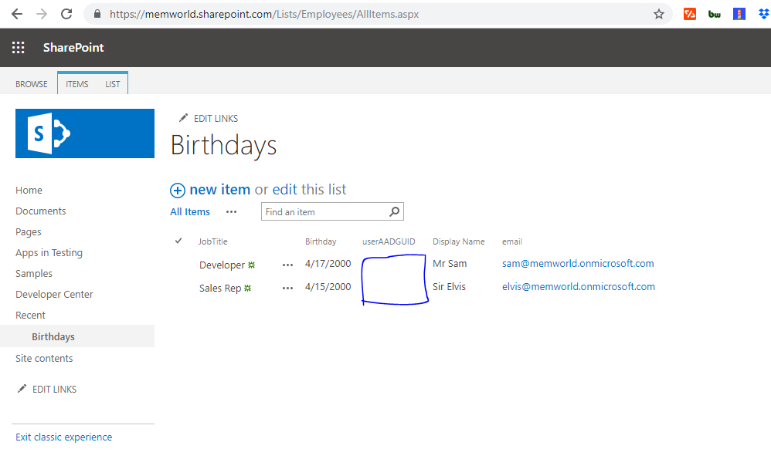
Task: Click Exit classic experience link
Action: click(x=63, y=437)
